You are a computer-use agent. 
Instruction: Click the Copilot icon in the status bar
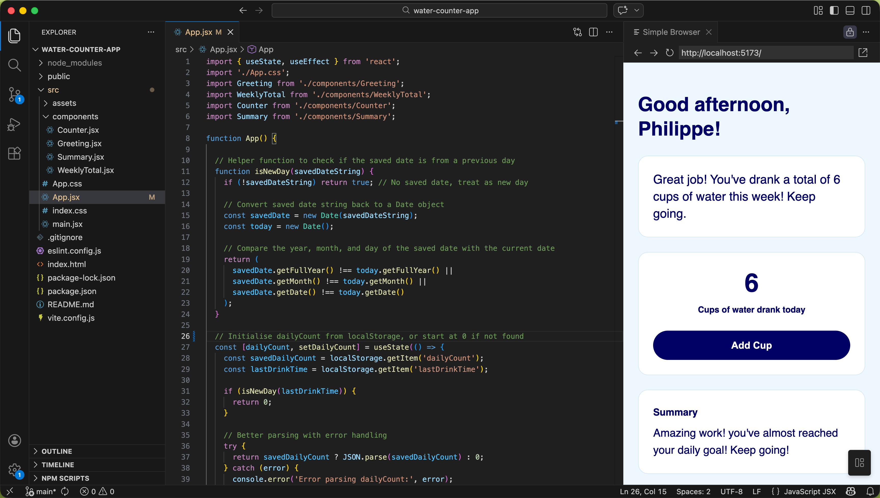850,491
